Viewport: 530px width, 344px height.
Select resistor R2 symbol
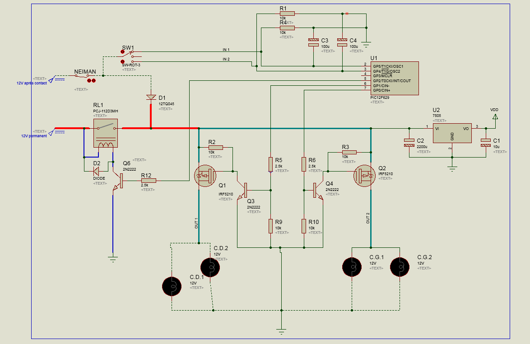[x=216, y=148]
